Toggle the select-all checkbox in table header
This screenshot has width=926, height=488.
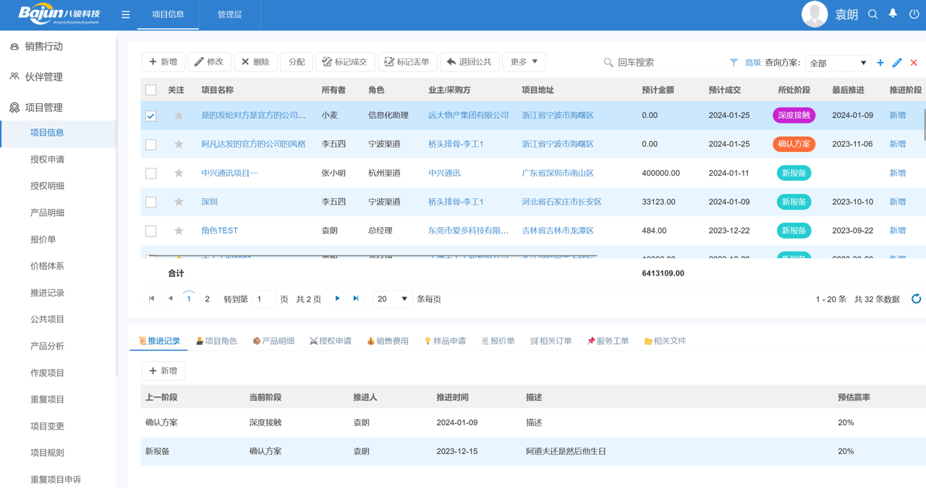coord(150,89)
